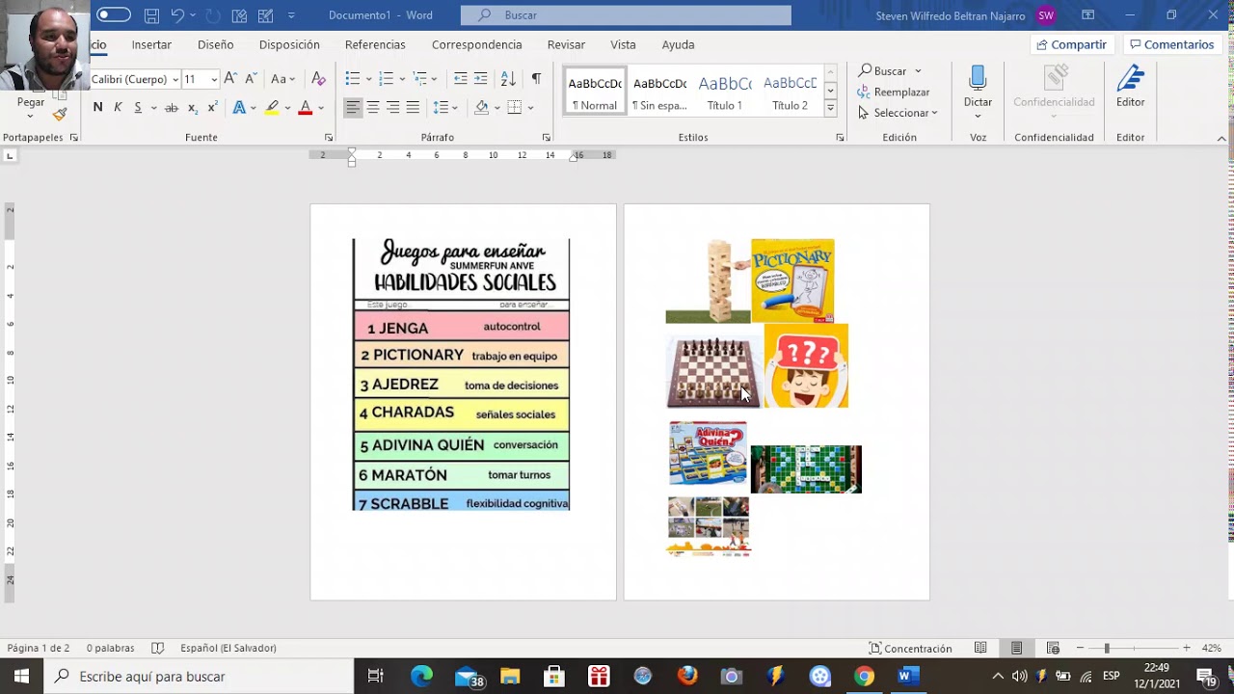Open the Diseño ribbon tab
The height and width of the screenshot is (694, 1234).
coord(215,44)
